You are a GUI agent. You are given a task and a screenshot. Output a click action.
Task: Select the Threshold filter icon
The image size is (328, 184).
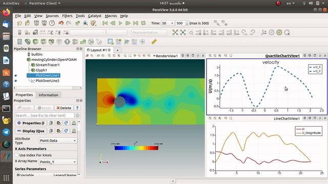(51, 42)
